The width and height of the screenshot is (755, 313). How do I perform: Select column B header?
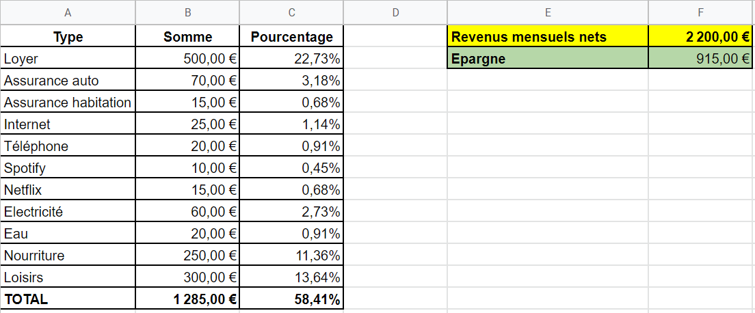(x=187, y=12)
